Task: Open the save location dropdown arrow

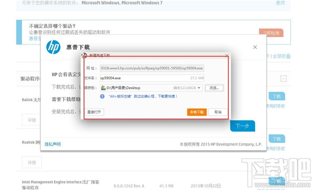Action: 199,88
